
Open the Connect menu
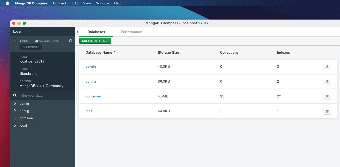[59, 3]
